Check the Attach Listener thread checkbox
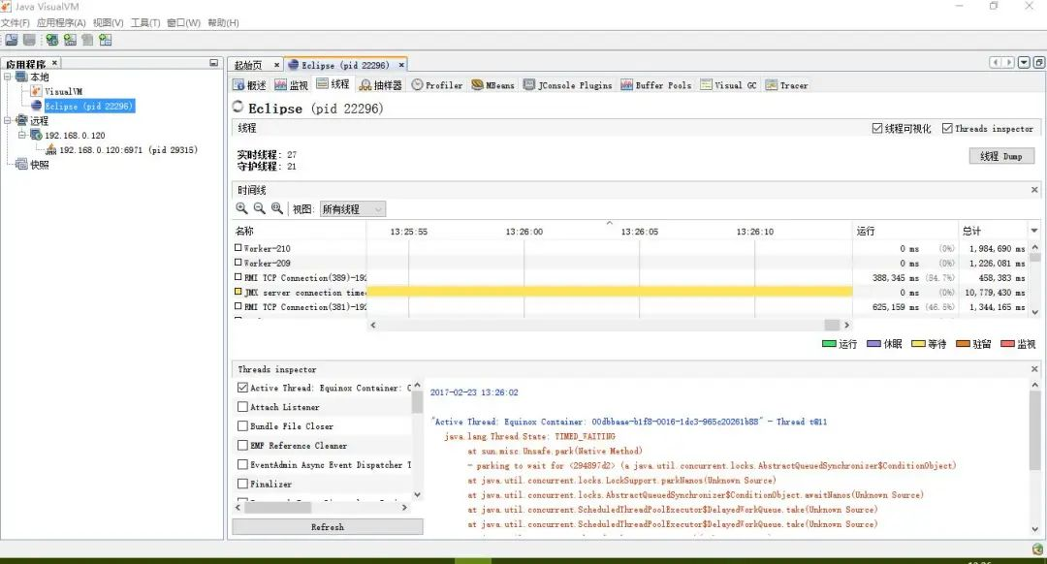Image resolution: width=1047 pixels, height=564 pixels. (242, 406)
